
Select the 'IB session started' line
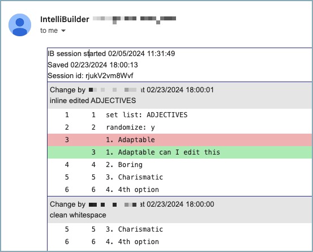click(112, 54)
